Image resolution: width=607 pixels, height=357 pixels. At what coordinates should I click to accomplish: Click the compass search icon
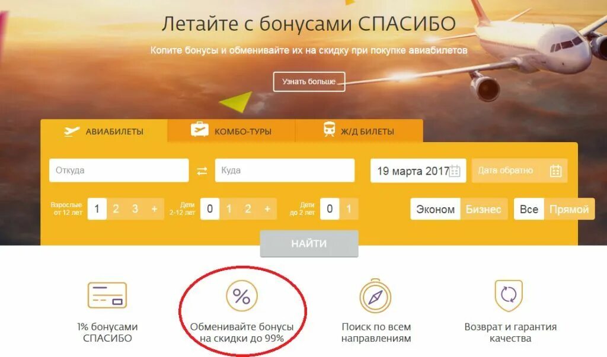[375, 296]
